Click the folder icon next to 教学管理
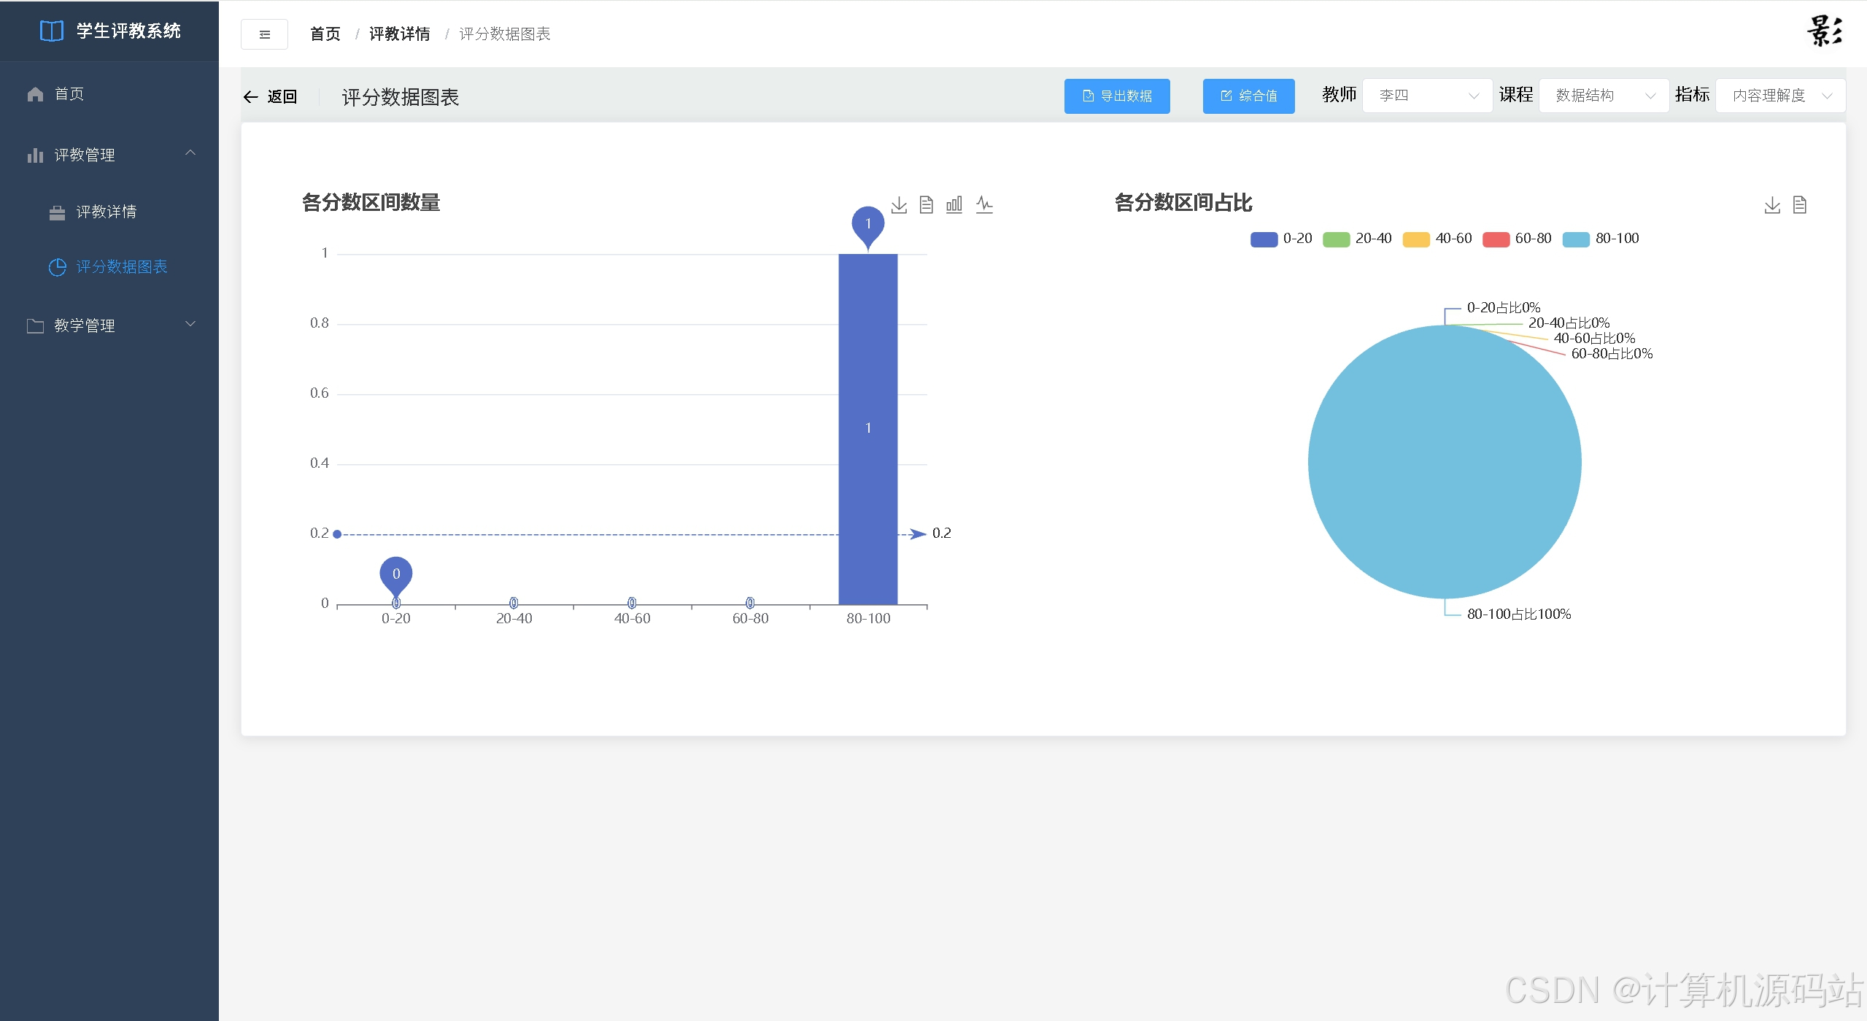1867x1021 pixels. (35, 325)
